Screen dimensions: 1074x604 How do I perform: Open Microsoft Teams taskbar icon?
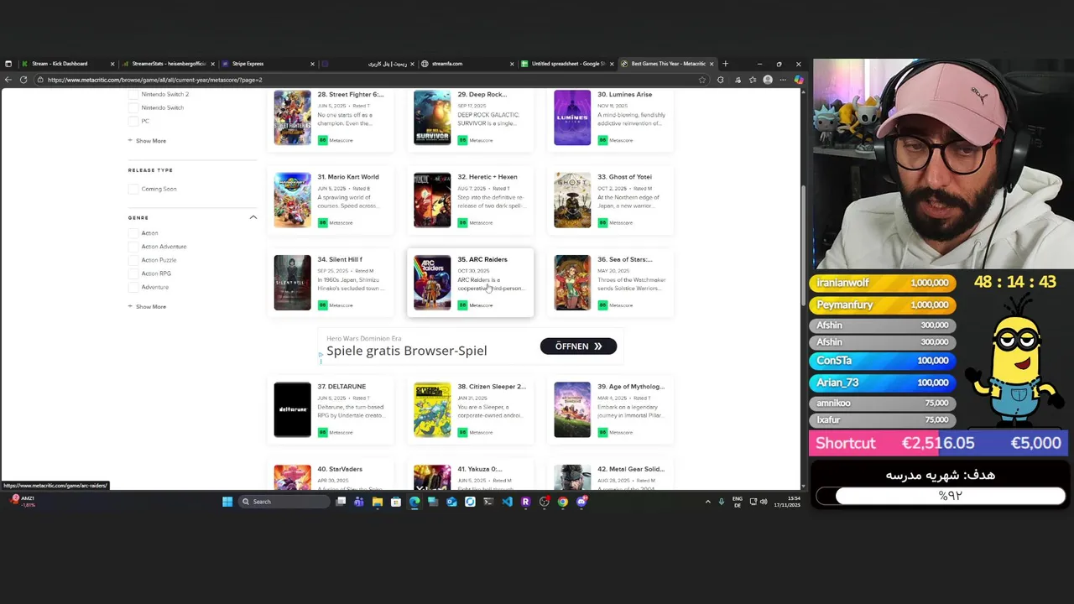click(x=359, y=502)
